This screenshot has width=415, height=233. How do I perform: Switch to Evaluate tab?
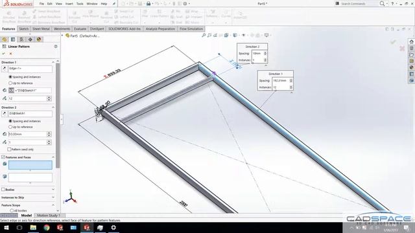coord(80,28)
